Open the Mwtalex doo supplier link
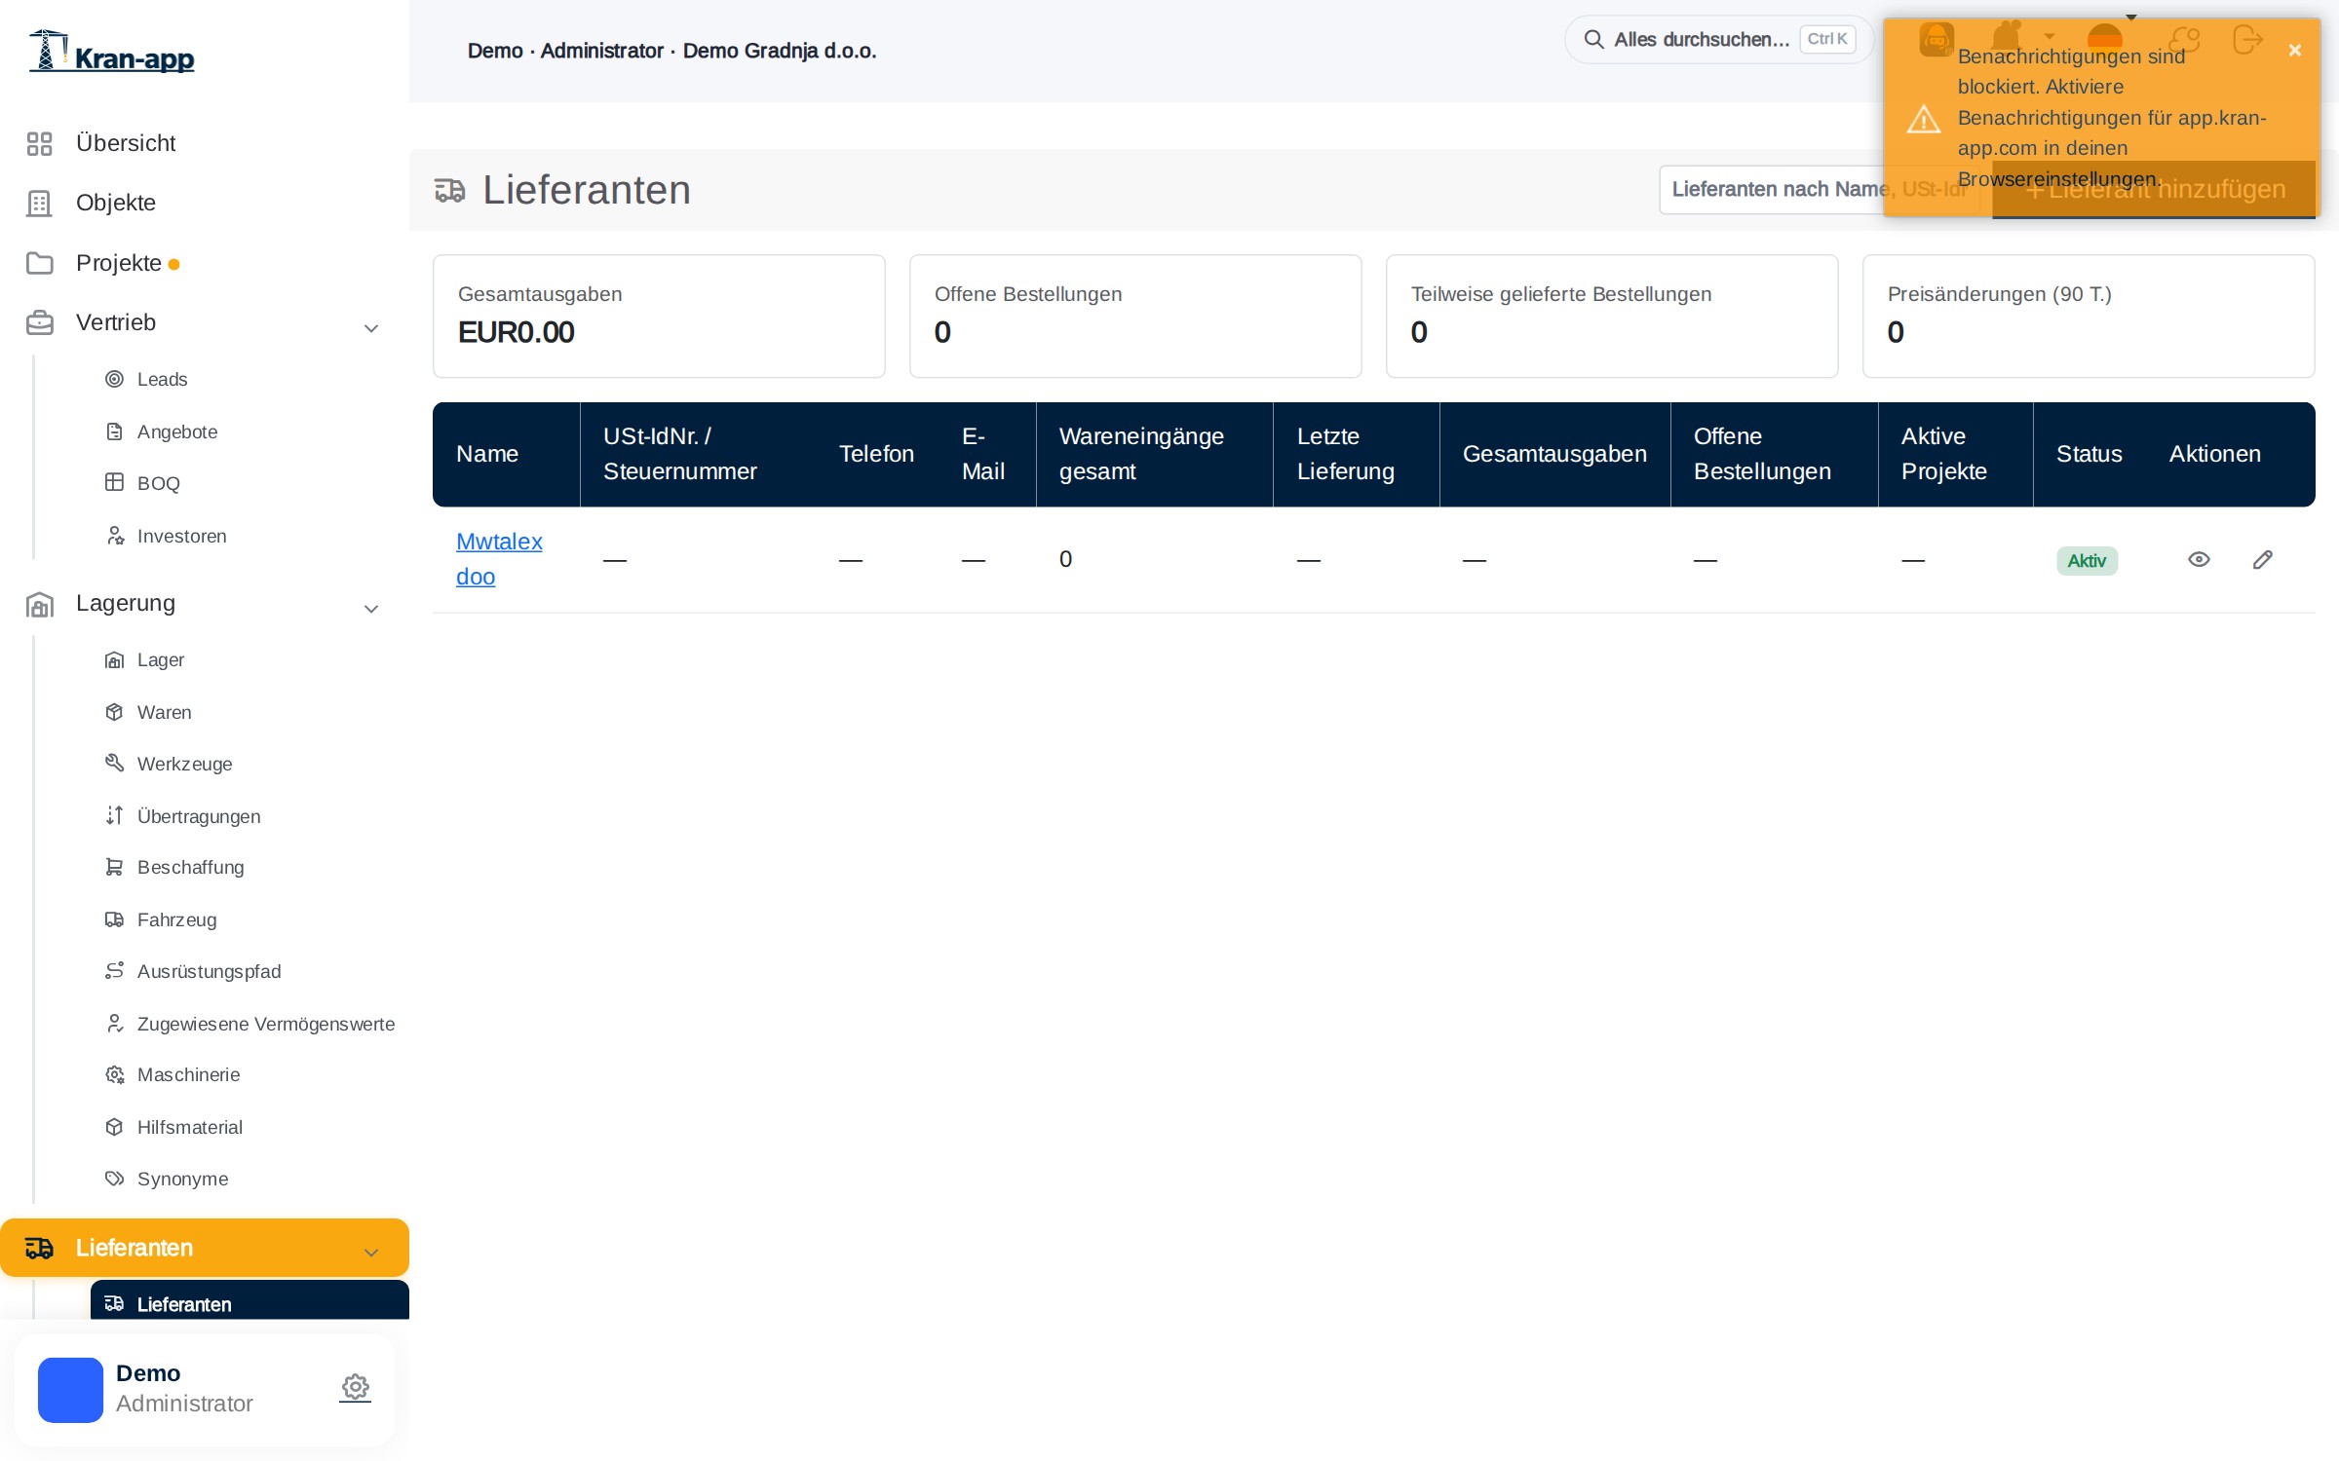This screenshot has width=2339, height=1461. pyautogui.click(x=499, y=559)
